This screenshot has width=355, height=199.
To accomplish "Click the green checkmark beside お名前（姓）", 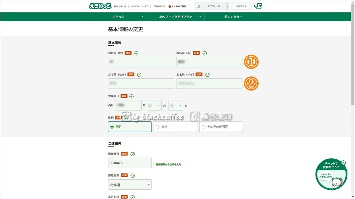I will click(136, 53).
